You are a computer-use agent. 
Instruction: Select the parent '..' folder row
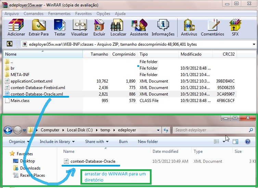120,62
